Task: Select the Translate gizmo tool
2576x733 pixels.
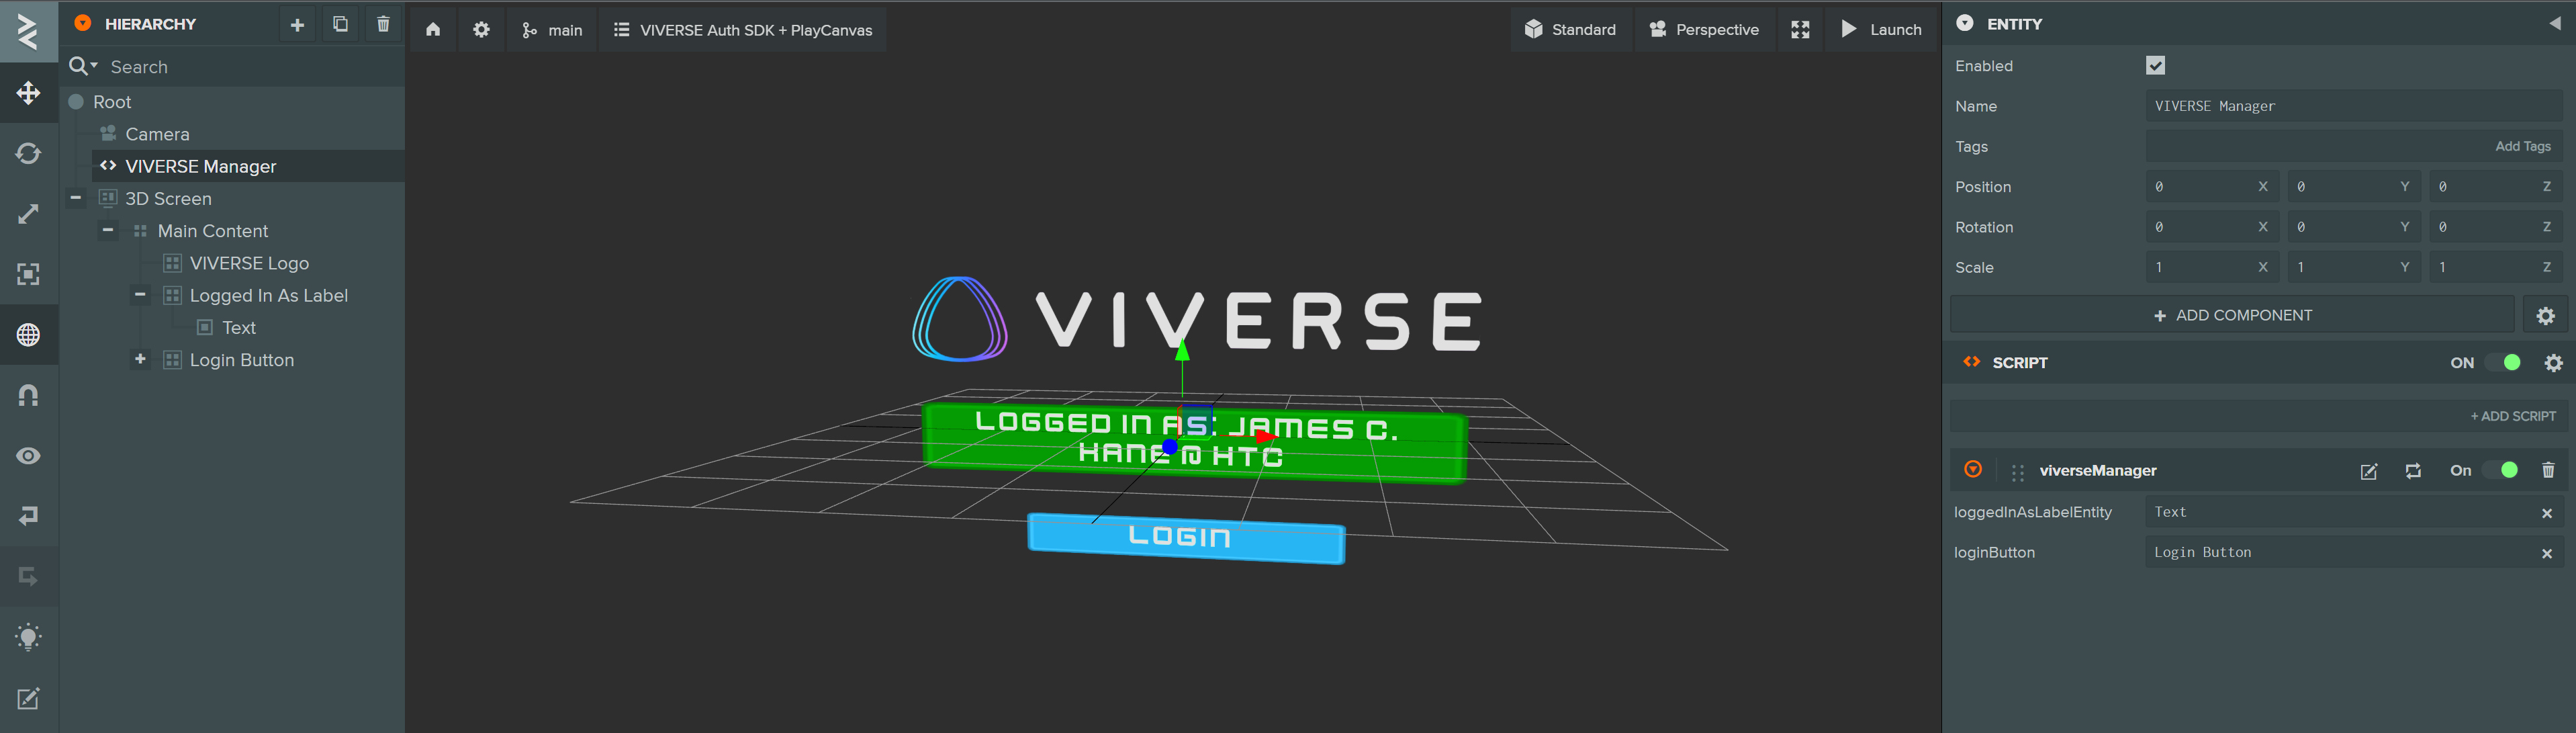Action: (x=28, y=93)
